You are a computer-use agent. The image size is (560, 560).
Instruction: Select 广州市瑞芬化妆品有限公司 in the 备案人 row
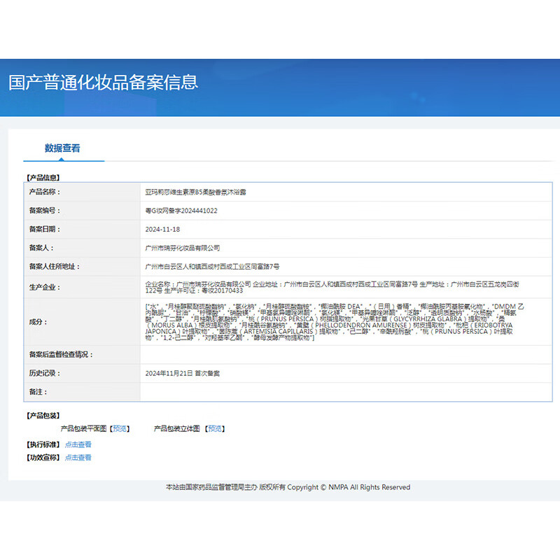coord(181,247)
